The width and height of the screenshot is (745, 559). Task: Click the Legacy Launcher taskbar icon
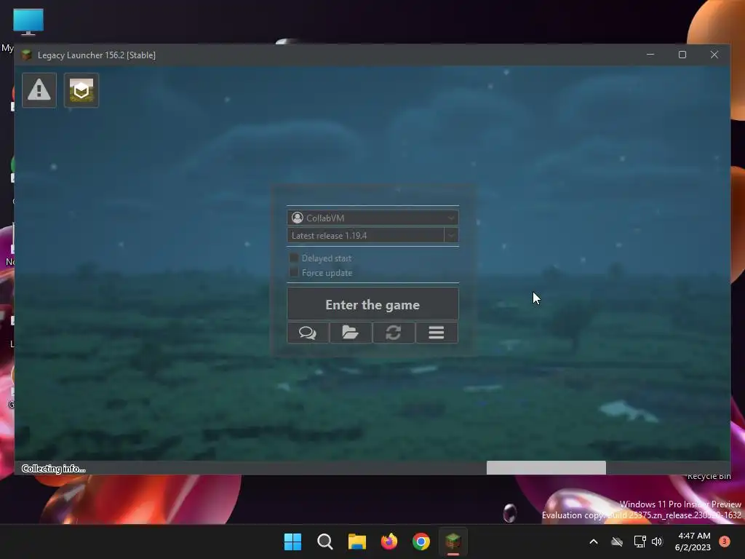pos(453,542)
